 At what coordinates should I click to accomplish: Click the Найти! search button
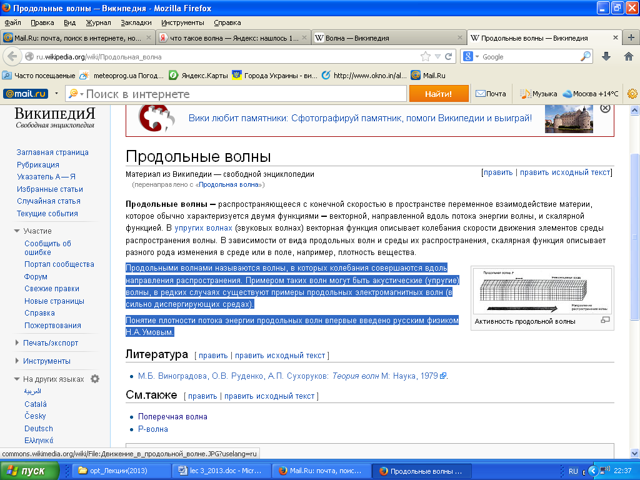pyautogui.click(x=439, y=94)
